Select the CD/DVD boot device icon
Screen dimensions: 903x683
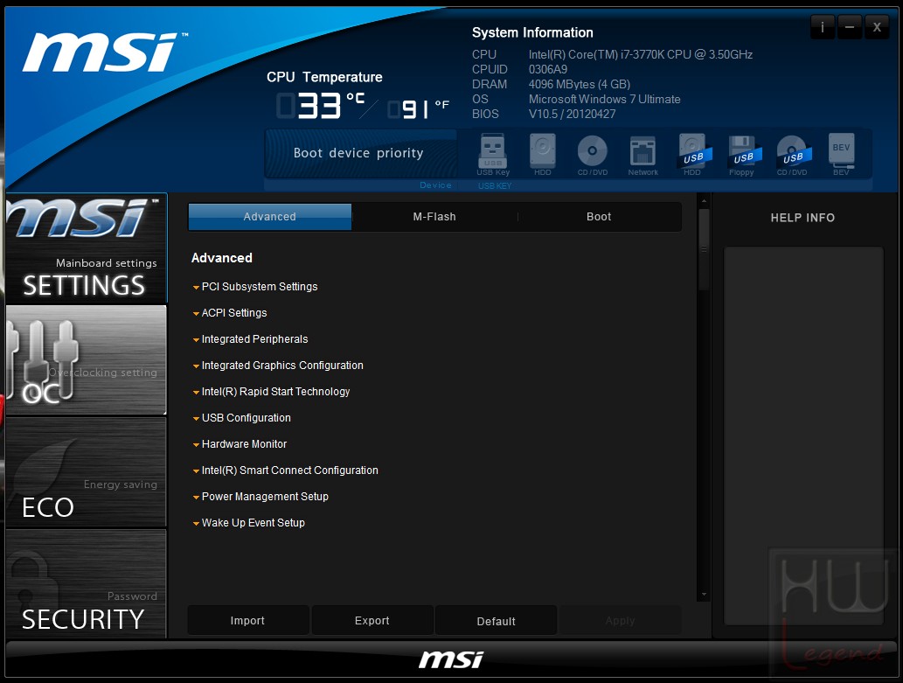592,155
